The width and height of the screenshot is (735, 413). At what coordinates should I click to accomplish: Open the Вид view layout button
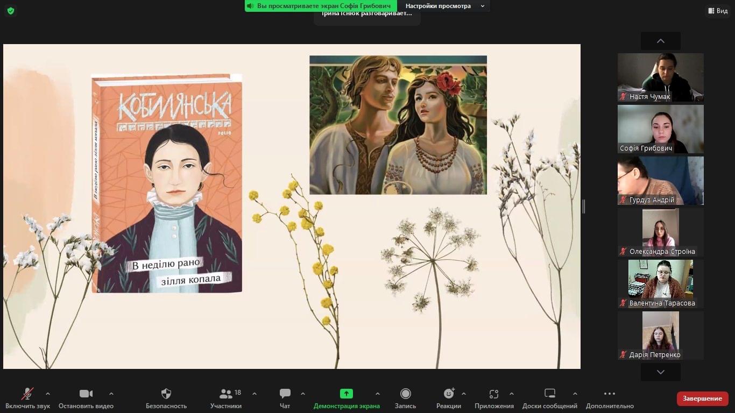718,11
